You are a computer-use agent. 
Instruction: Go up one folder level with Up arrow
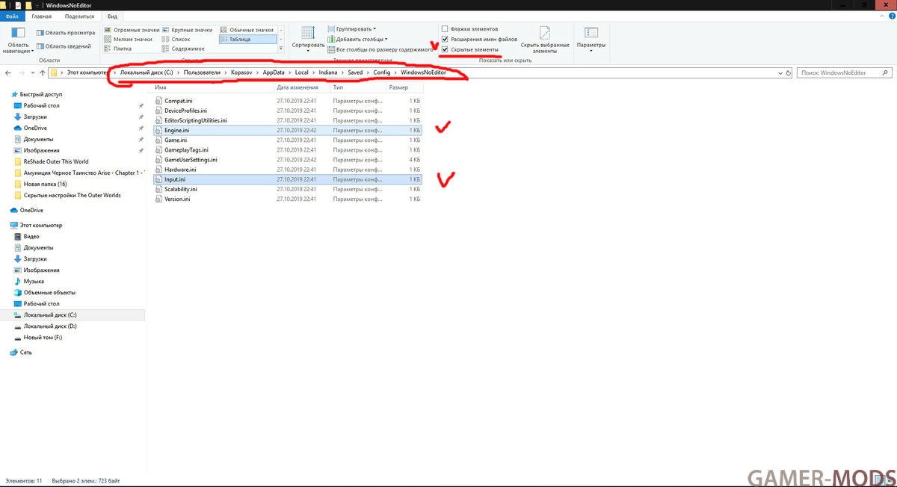[42, 73]
